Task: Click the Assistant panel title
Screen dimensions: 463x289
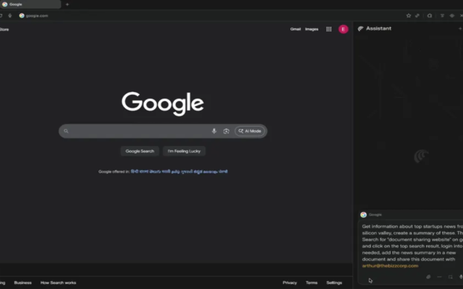Action: (379, 28)
